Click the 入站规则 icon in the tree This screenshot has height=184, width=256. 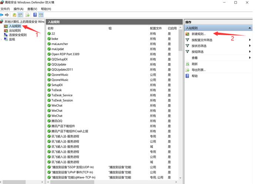point(6,26)
